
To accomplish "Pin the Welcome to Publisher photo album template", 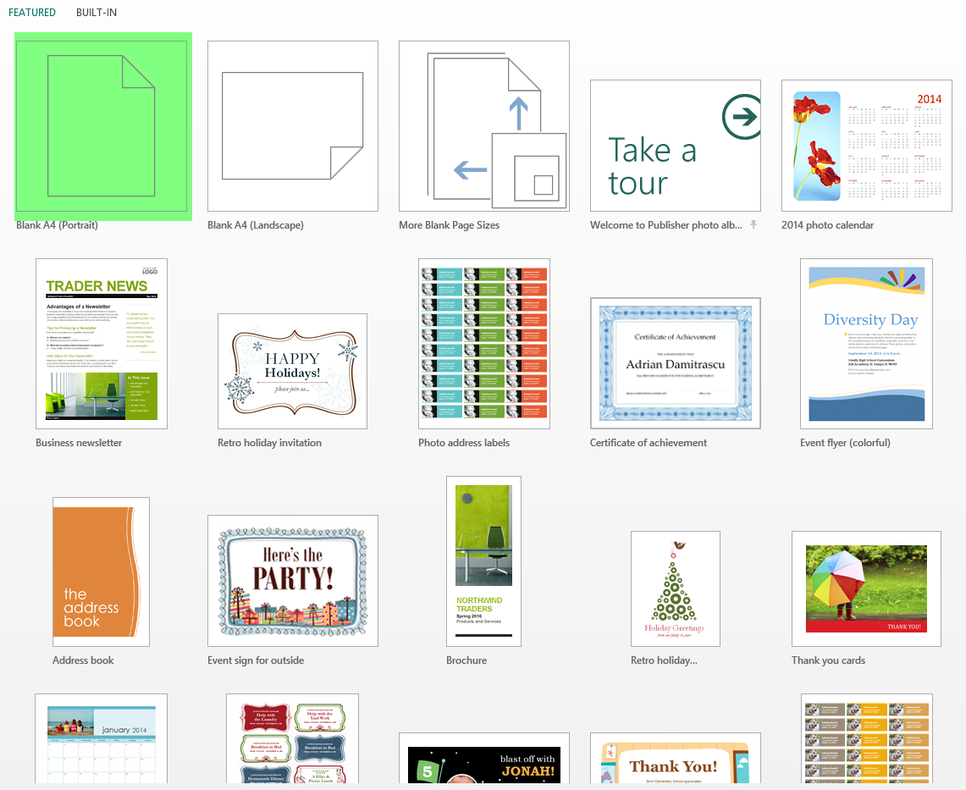I will click(x=753, y=225).
